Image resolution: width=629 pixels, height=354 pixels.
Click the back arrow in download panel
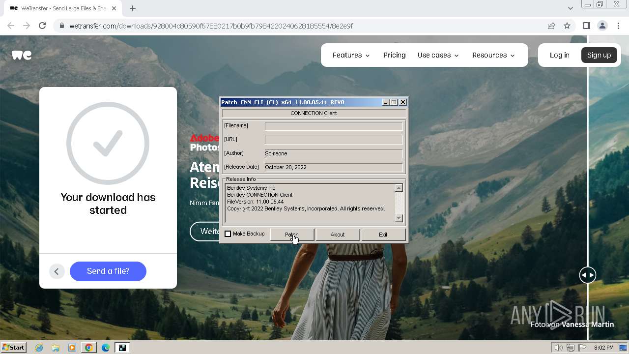click(57, 271)
